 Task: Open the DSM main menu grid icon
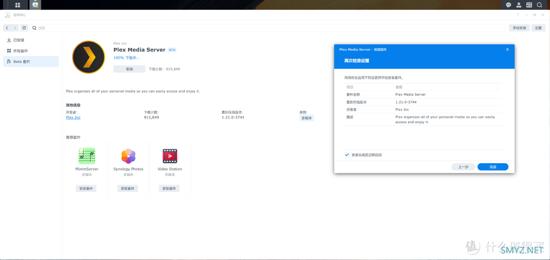[x=17, y=5]
